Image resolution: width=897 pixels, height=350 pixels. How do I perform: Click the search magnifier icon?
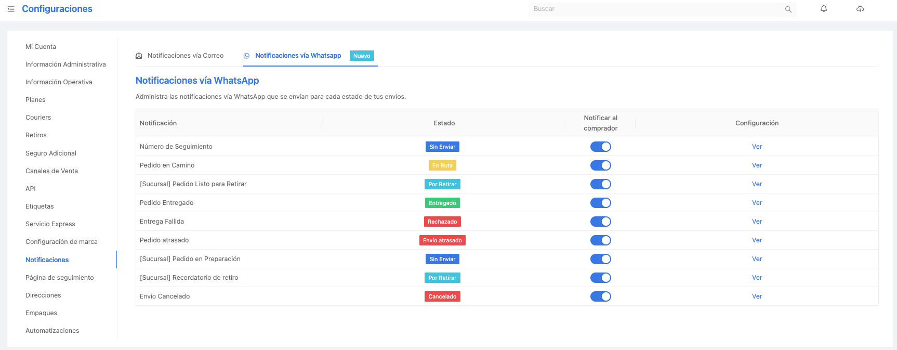click(788, 9)
